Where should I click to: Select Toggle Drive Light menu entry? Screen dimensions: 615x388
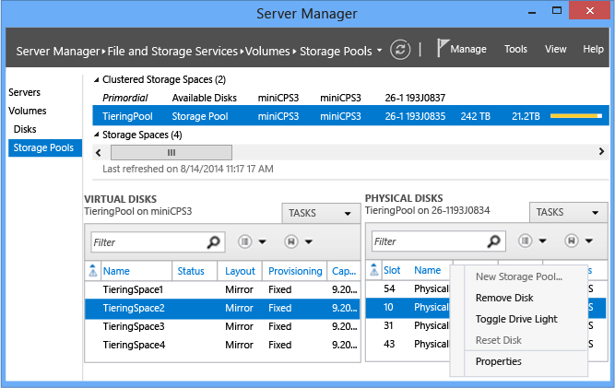(x=516, y=319)
